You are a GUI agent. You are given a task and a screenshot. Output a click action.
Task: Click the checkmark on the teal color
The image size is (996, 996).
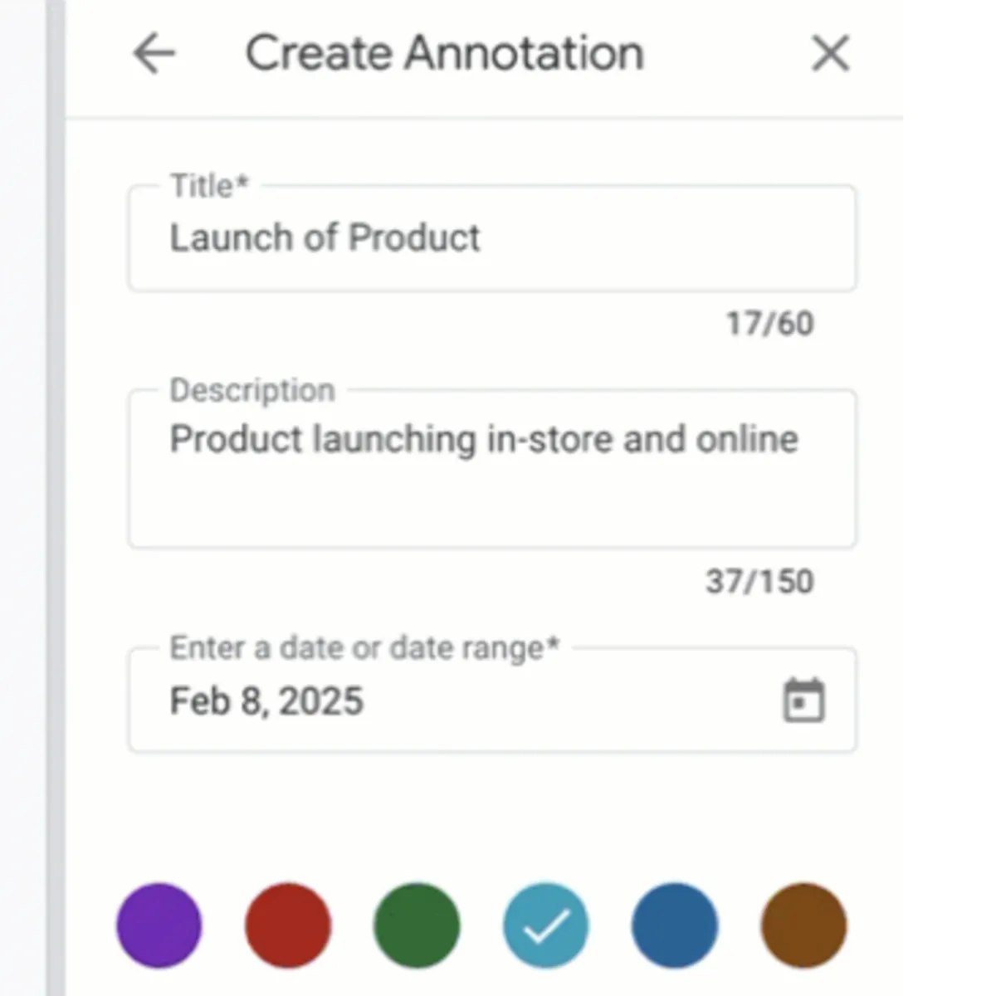point(545,925)
